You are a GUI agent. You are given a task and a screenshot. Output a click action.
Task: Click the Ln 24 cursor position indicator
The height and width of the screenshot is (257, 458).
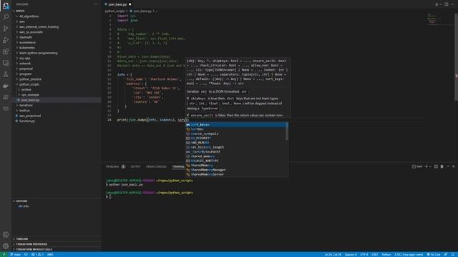(333, 254)
